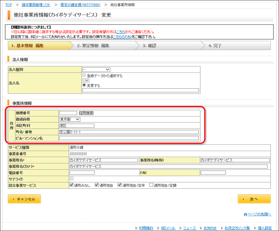Select 登録データから選択する radio button
279x231 pixels.
click(x=84, y=75)
